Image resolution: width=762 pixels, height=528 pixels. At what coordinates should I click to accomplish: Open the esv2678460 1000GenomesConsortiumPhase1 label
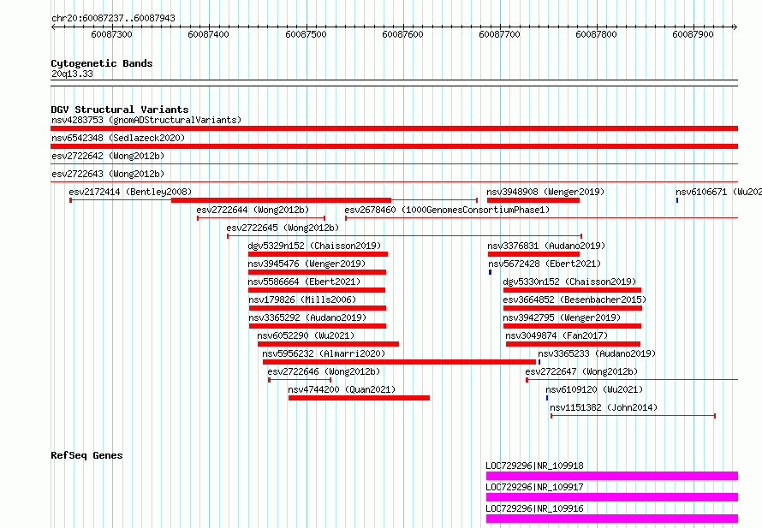(447, 210)
